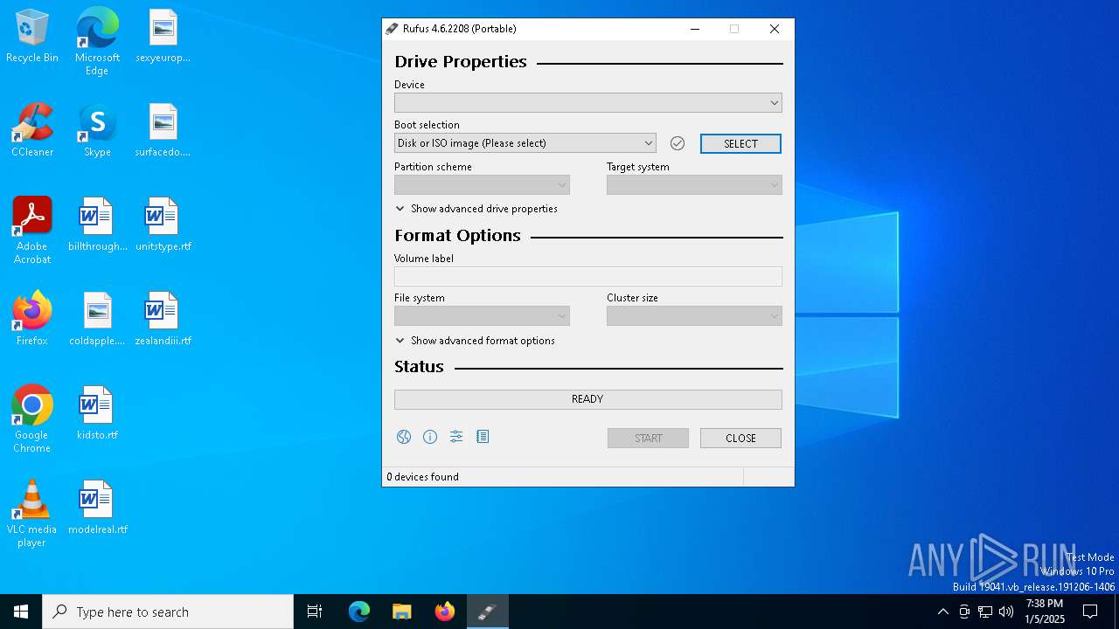
Task: Click the Volume label input field
Action: pos(587,277)
